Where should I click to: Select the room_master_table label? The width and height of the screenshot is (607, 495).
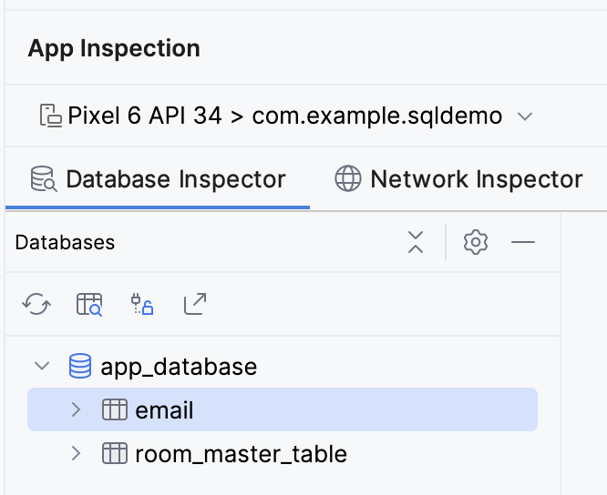241,453
